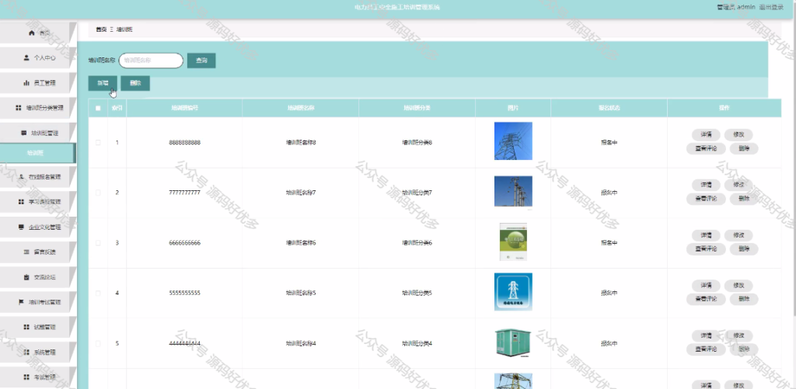Expand 培训班分类管理 sidebar menu
The width and height of the screenshot is (796, 389).
[x=38, y=108]
